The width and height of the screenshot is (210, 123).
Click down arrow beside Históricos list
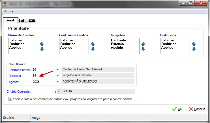pos(194,49)
